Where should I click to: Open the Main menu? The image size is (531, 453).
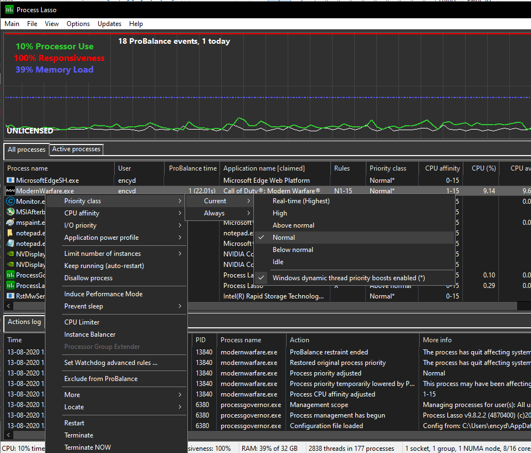point(12,24)
